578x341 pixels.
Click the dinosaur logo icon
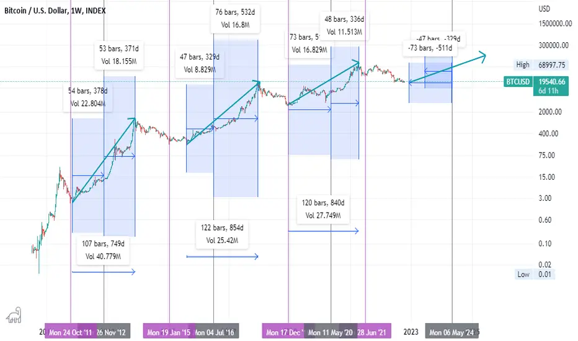coord(14,315)
